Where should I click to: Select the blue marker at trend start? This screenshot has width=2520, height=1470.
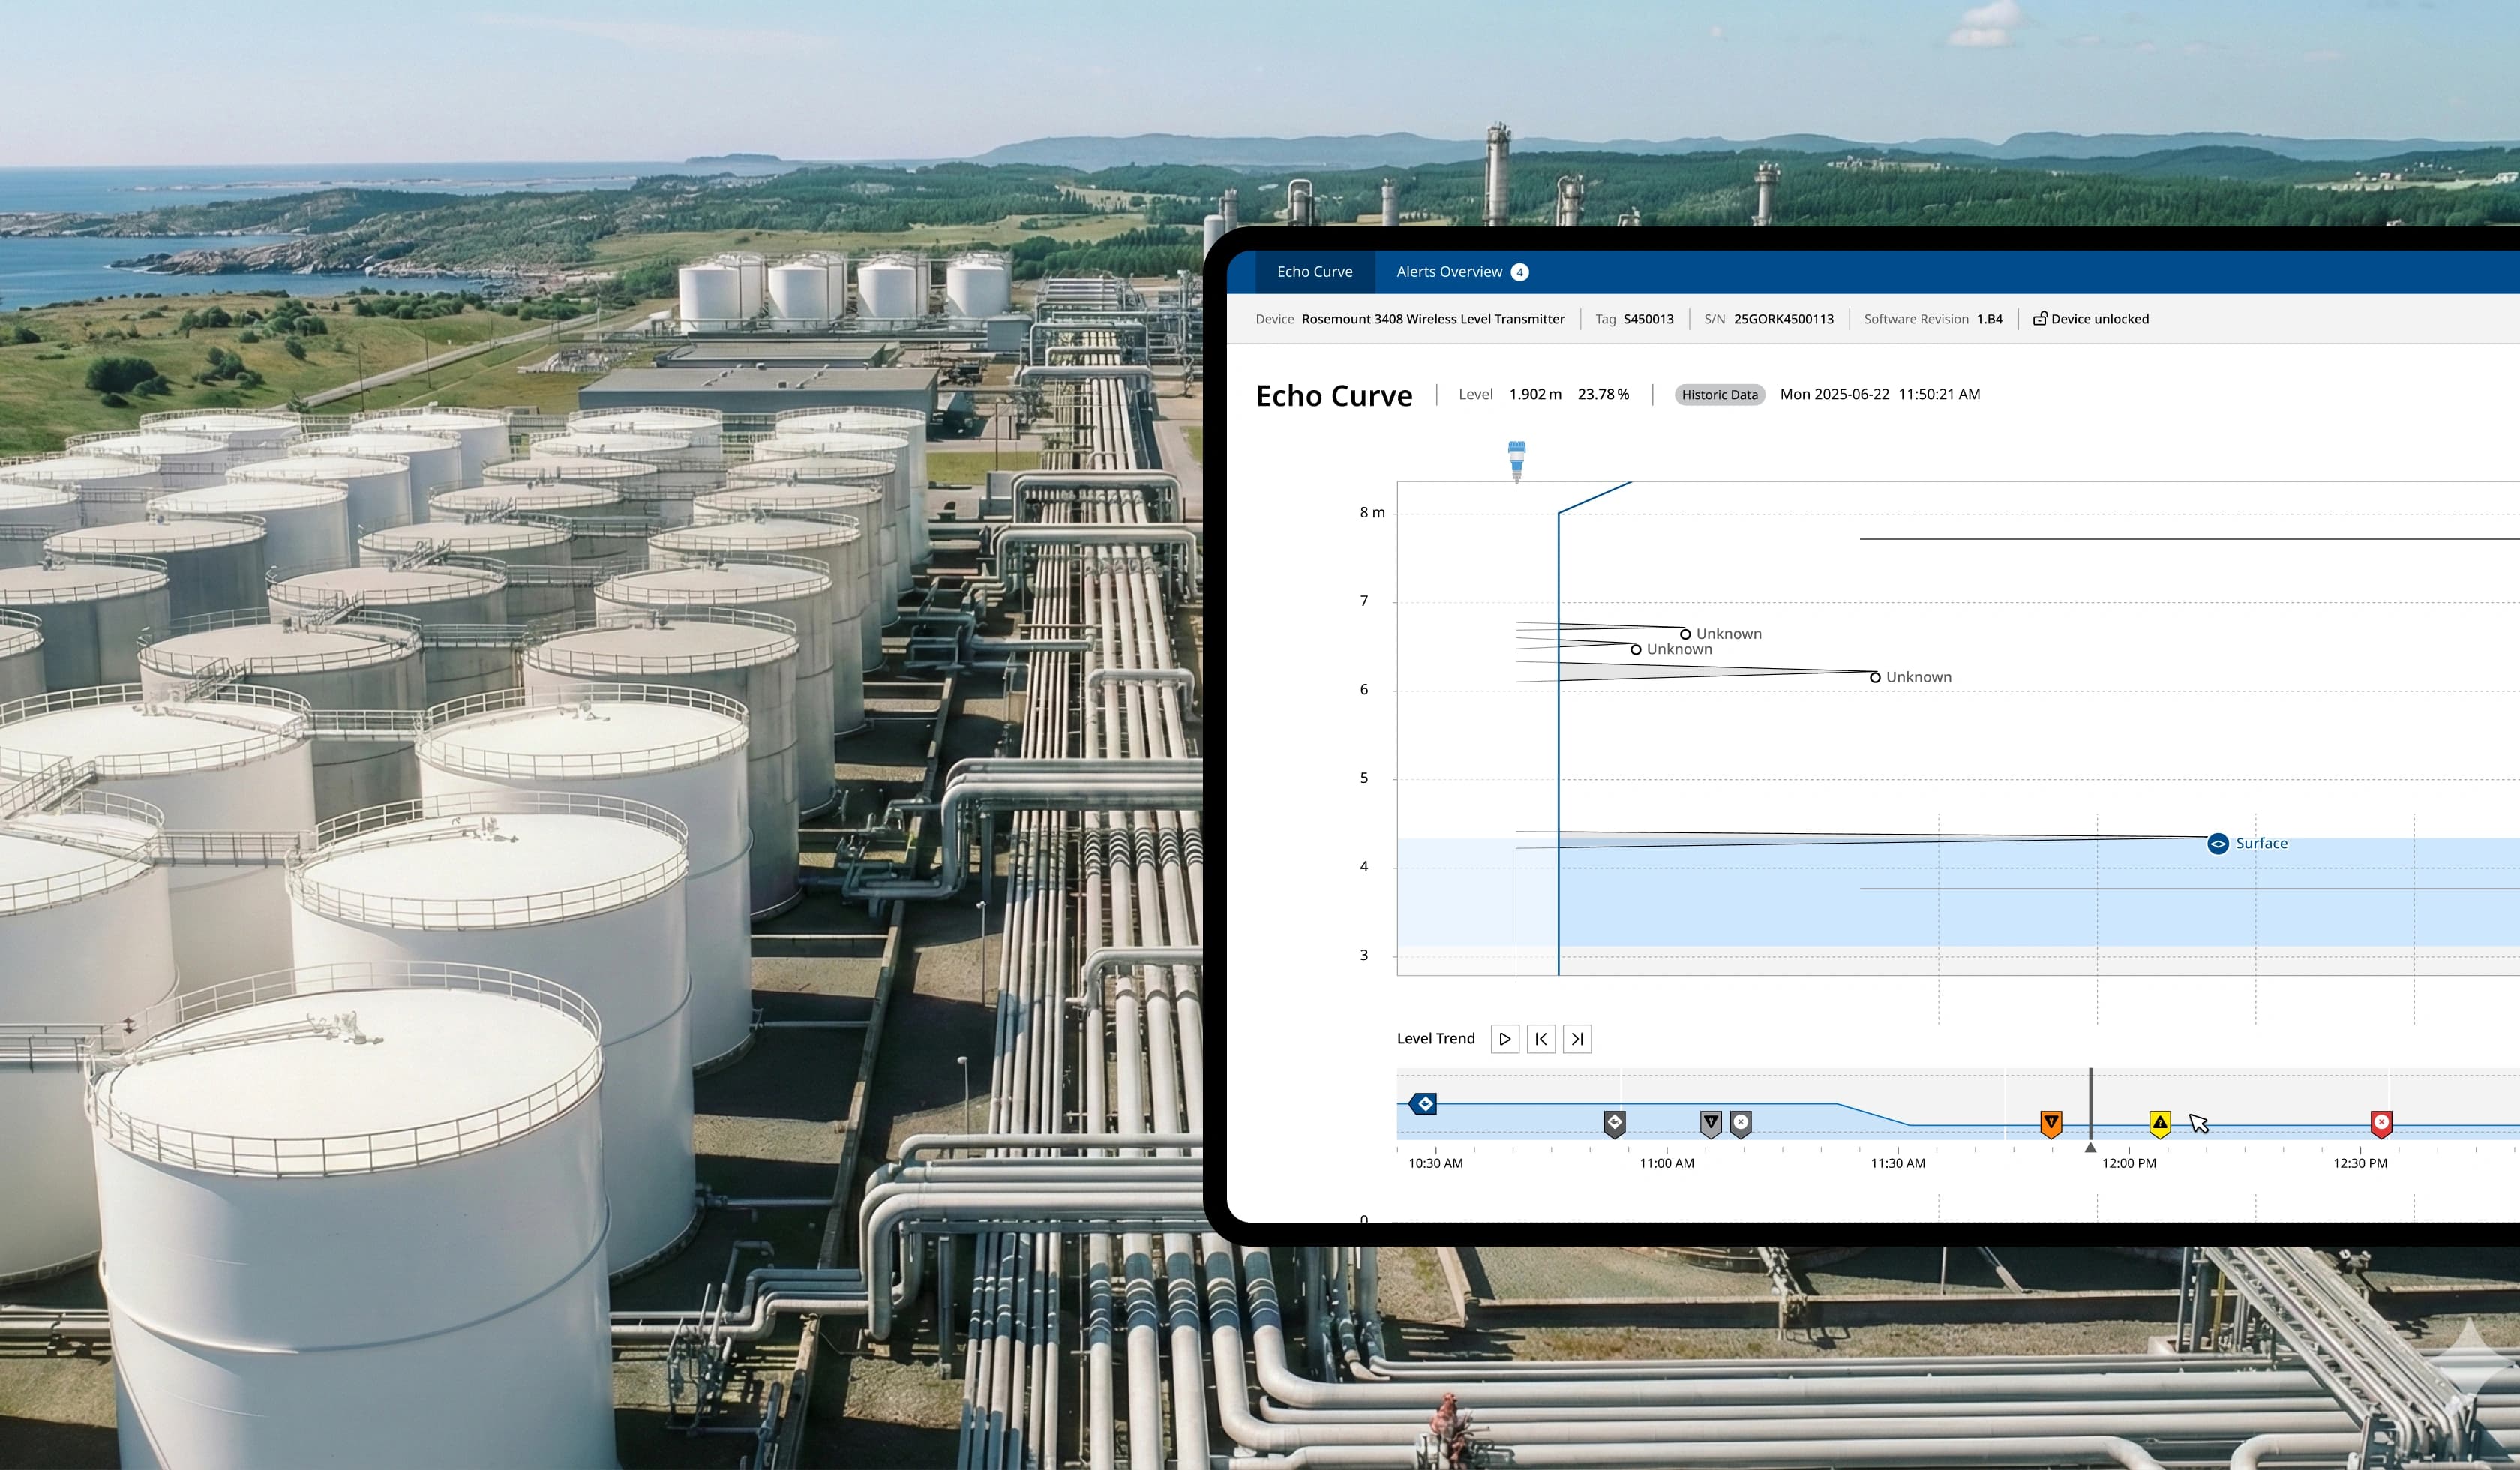[1424, 1104]
